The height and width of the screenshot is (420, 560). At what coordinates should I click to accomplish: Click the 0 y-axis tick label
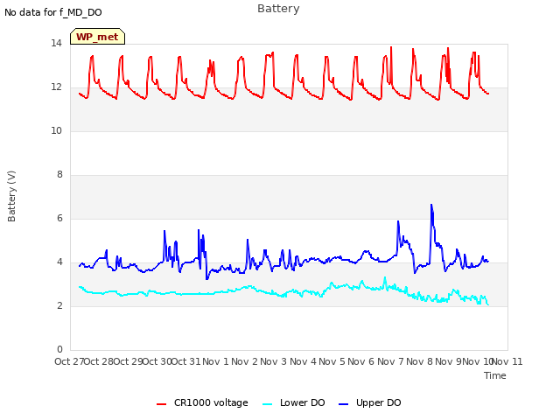pyautogui.click(x=59, y=349)
